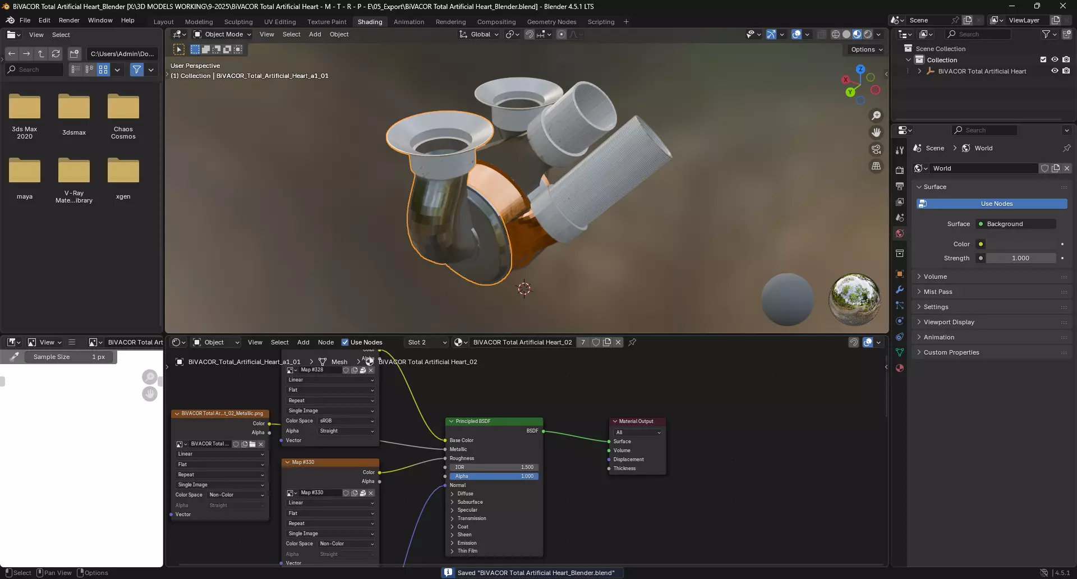Switch viewport to rendered shading
Screen dimensions: 1077x579
click(x=868, y=34)
